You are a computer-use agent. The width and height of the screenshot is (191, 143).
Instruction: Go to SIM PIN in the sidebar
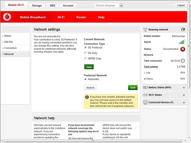[x=15, y=42]
